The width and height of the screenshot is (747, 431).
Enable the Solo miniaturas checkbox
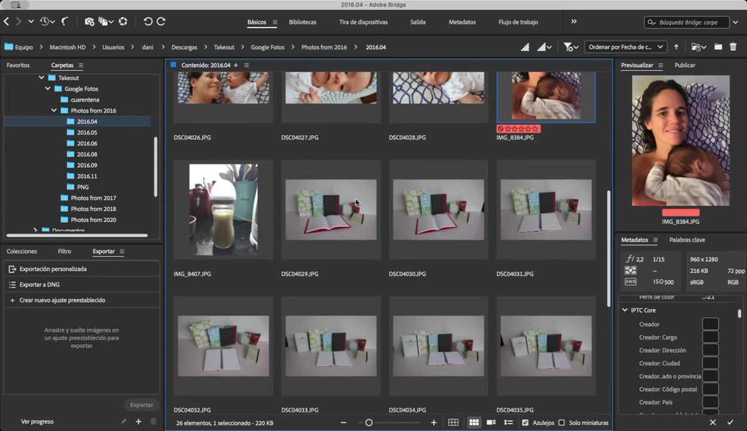click(561, 423)
